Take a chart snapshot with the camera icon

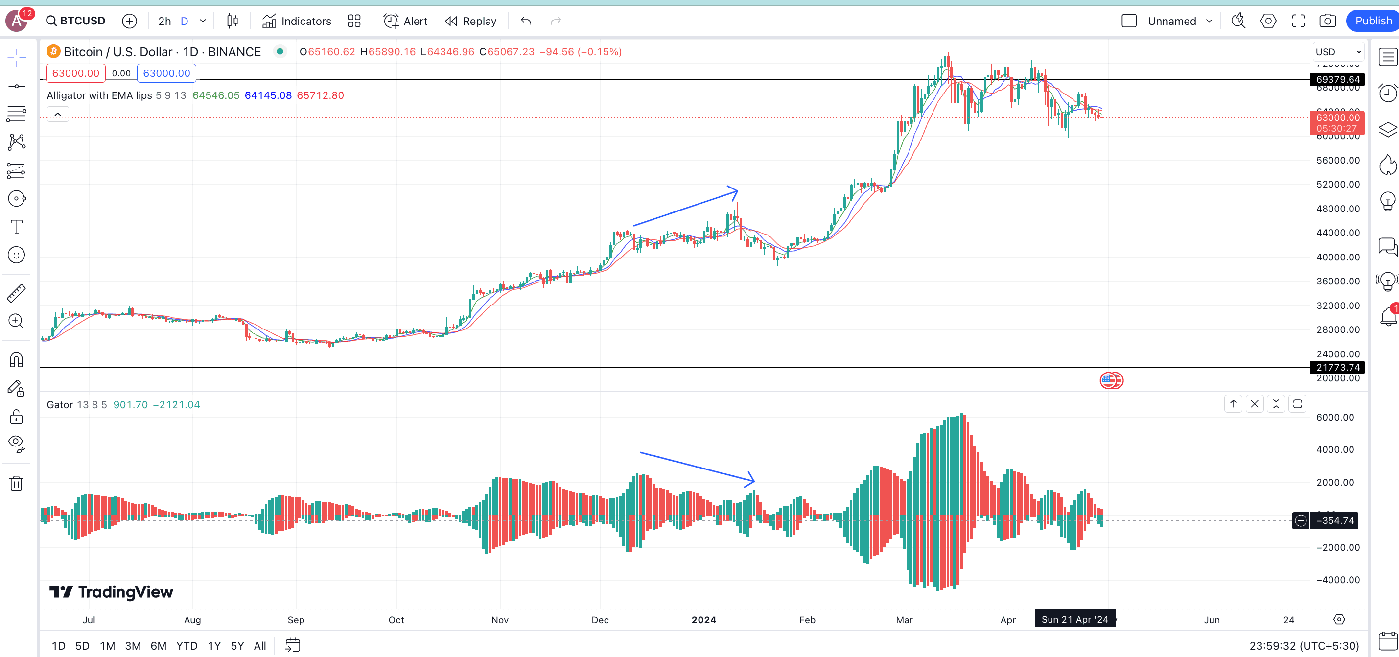tap(1328, 21)
